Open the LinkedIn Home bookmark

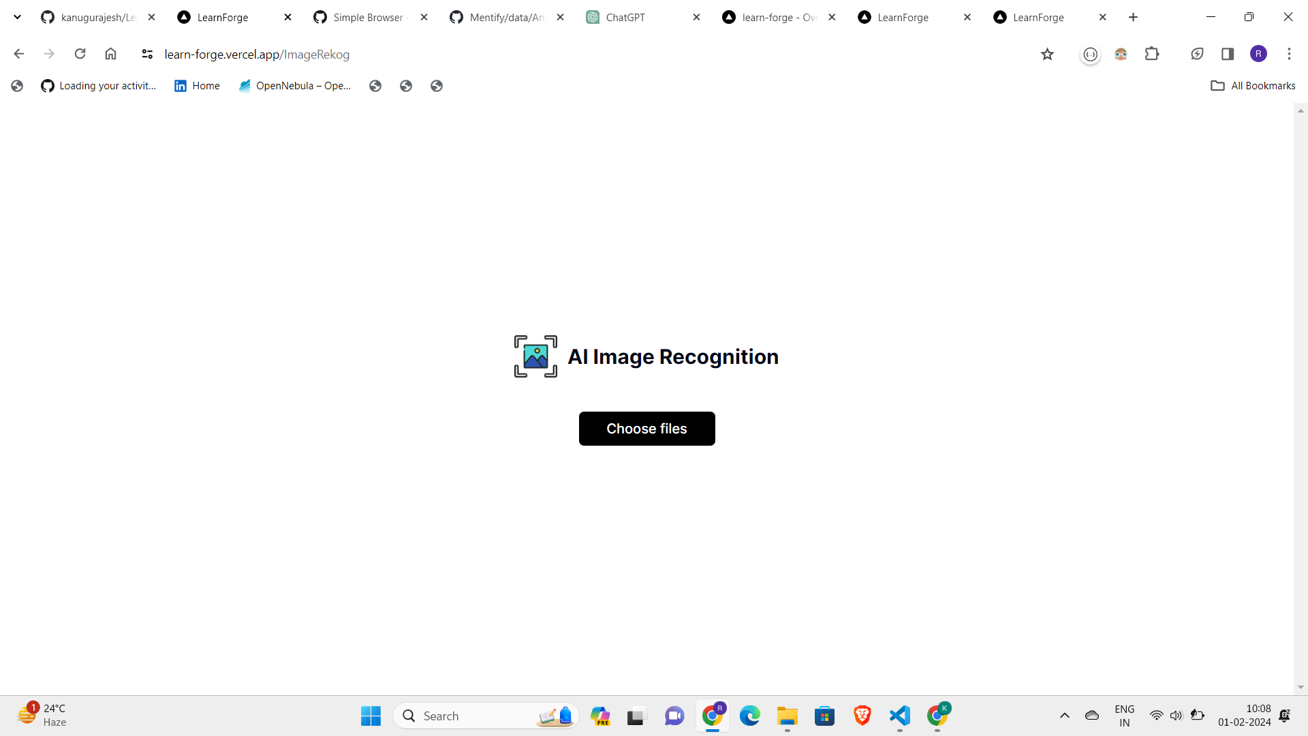[x=197, y=86]
